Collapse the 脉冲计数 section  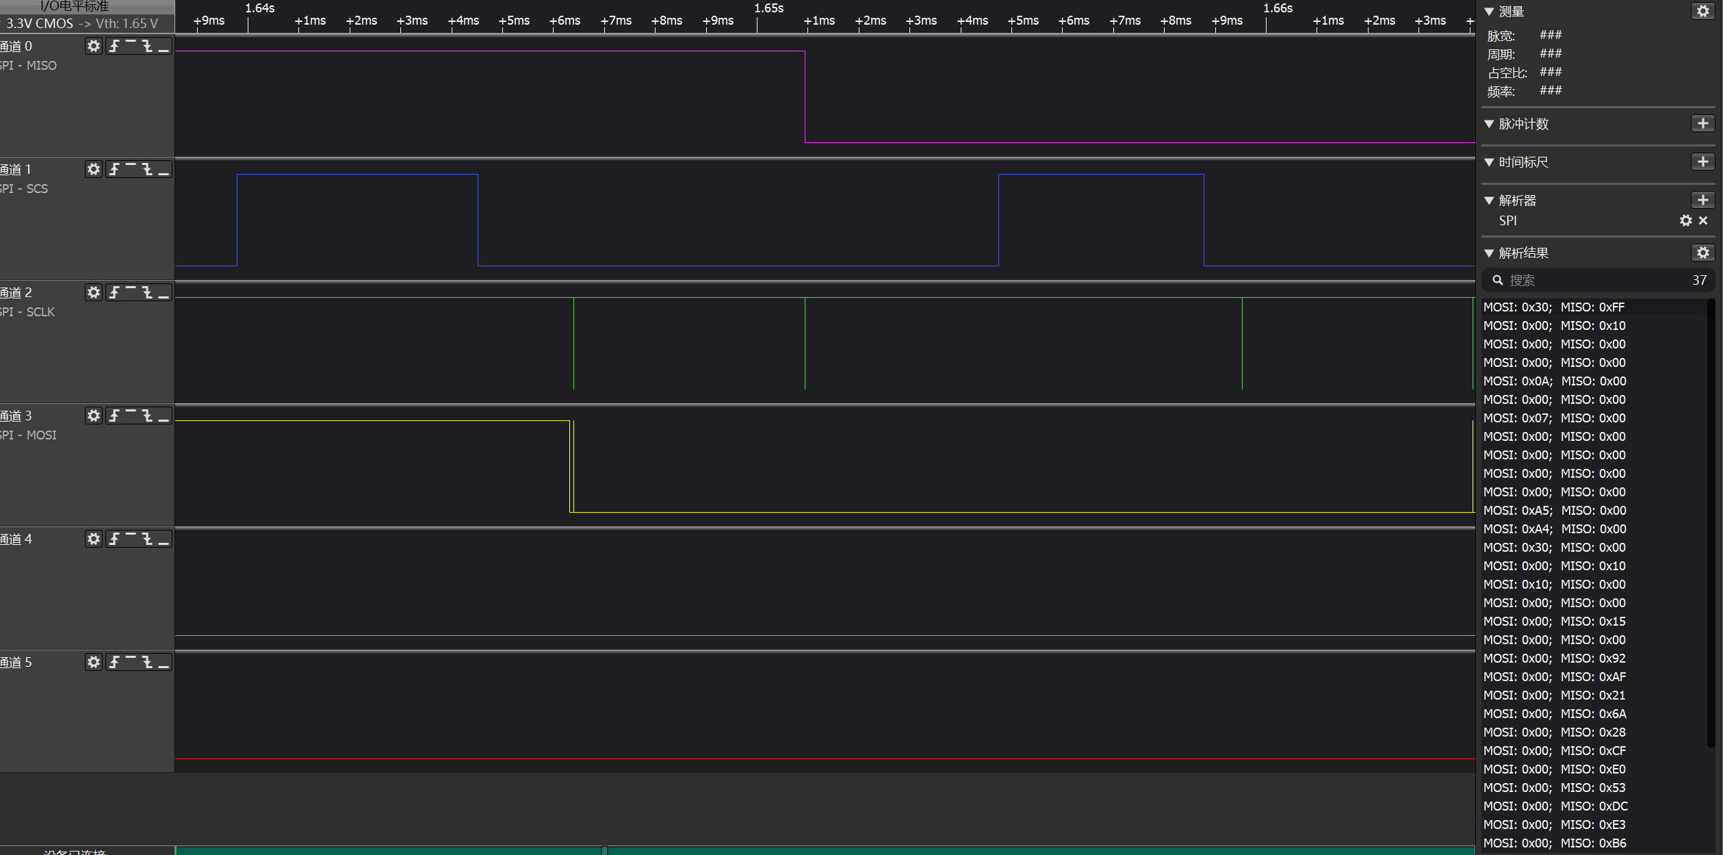click(1489, 124)
